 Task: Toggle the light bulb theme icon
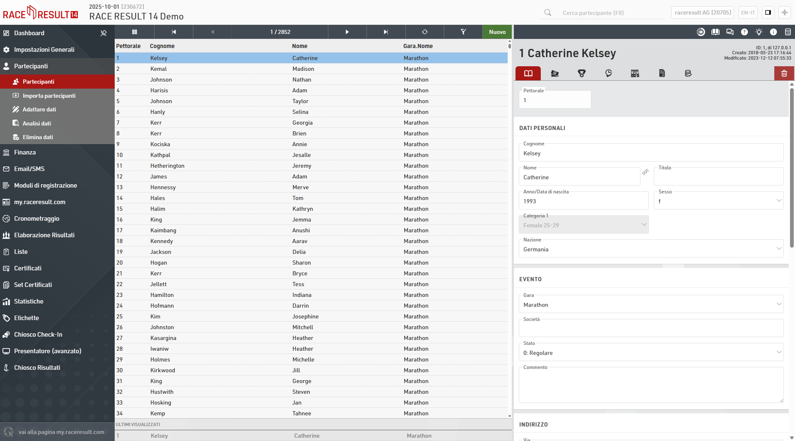tap(759, 32)
